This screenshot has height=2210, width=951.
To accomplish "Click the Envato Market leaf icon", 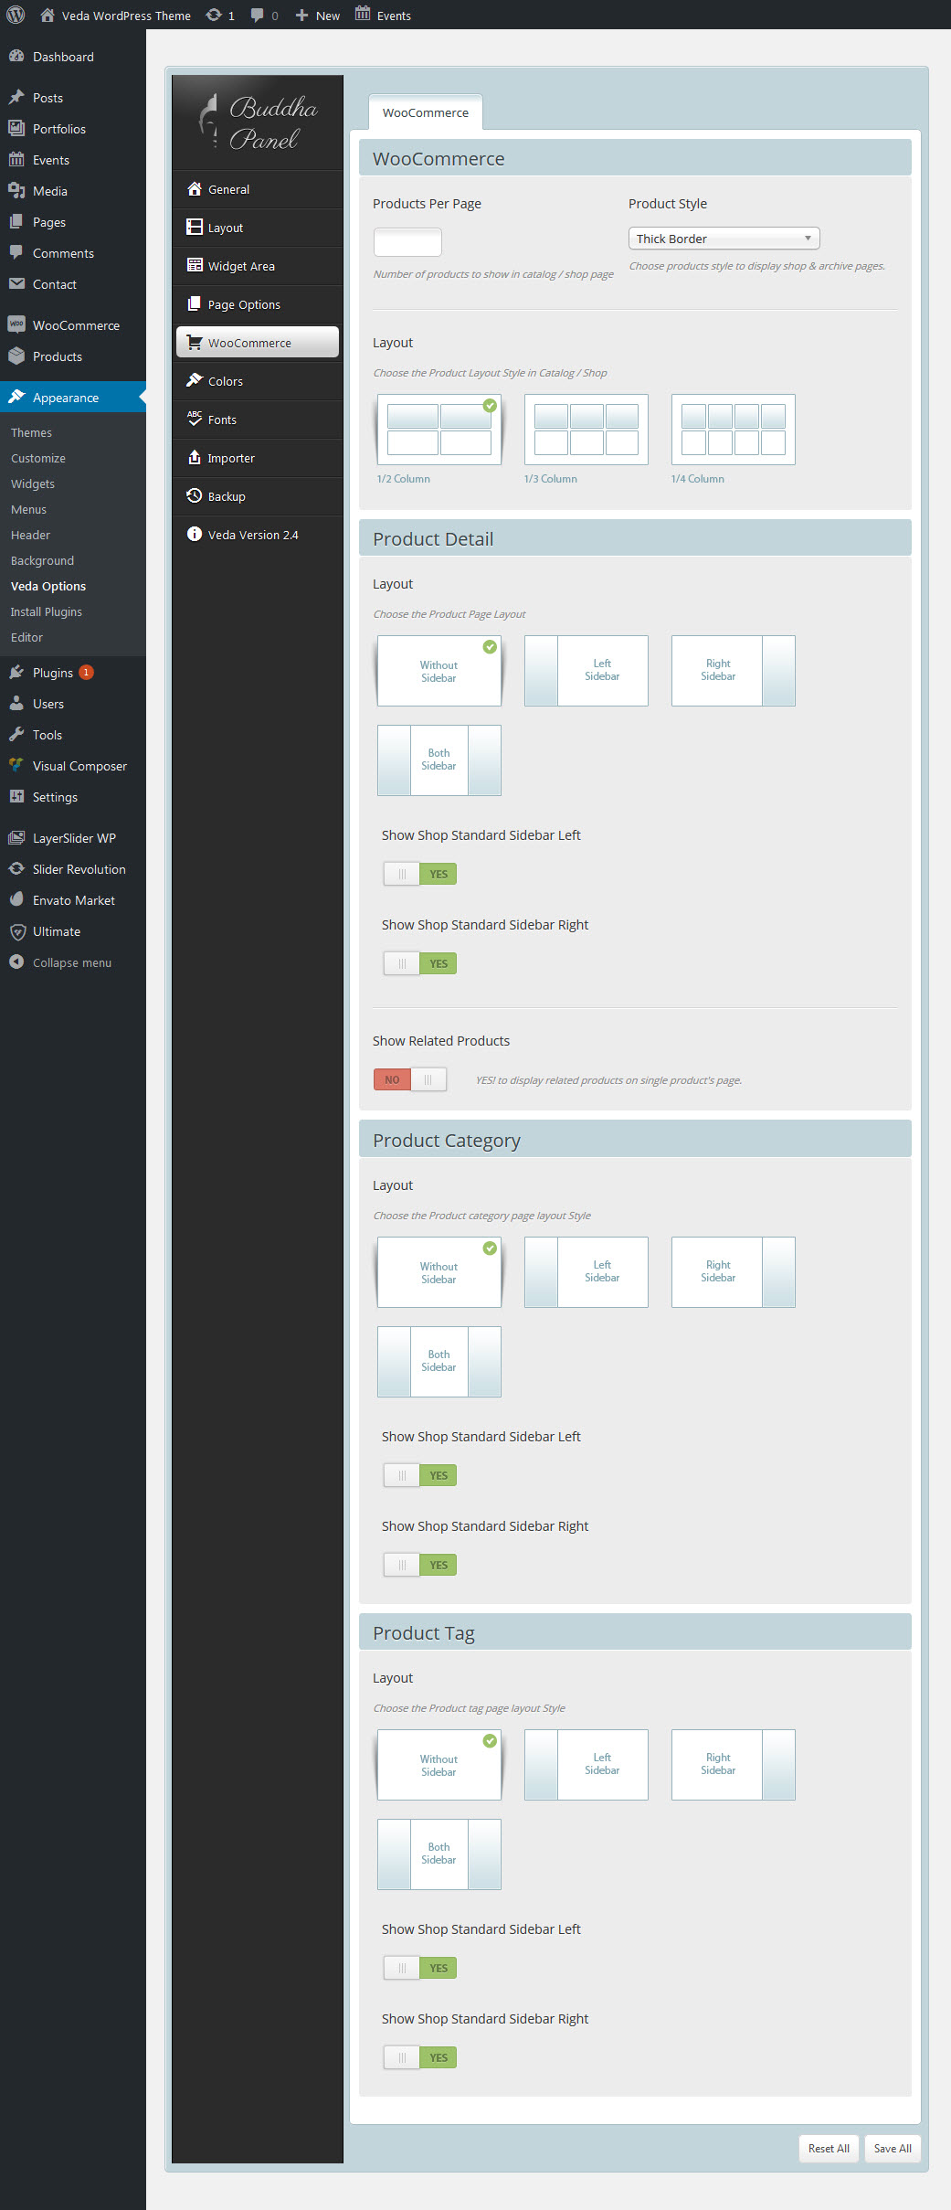I will click(16, 899).
